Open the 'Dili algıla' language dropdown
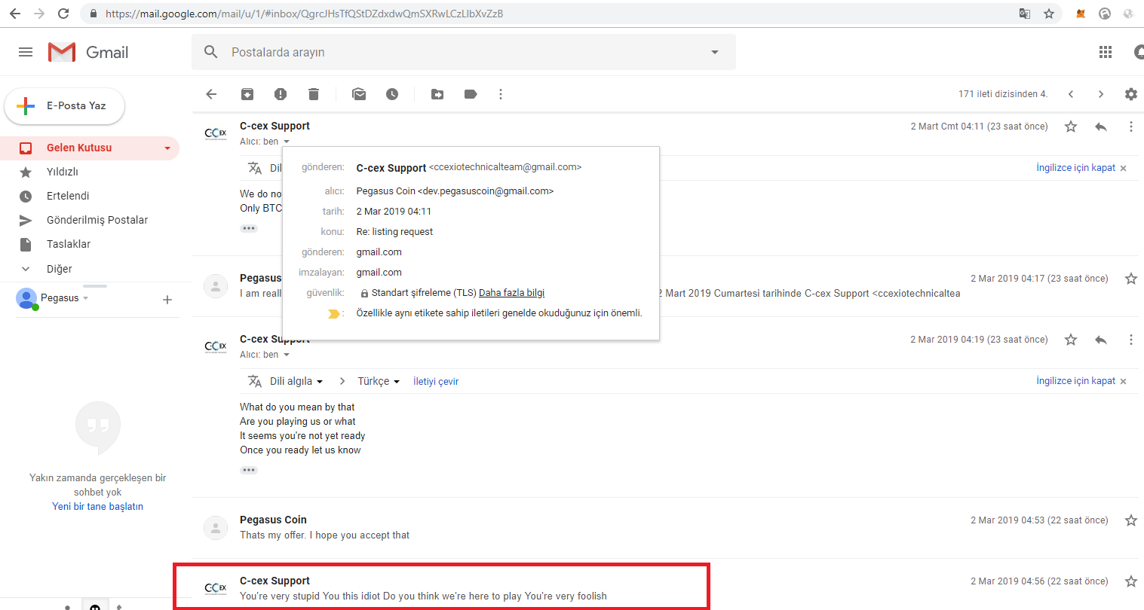1144x610 pixels. click(296, 381)
